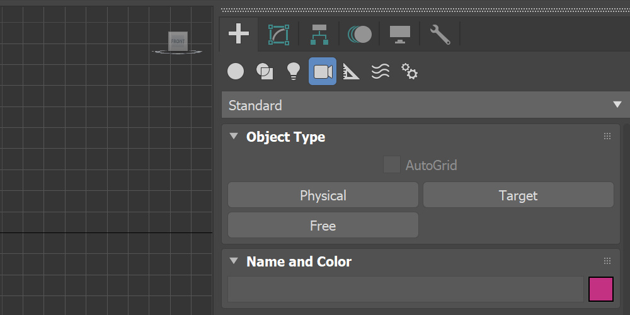The image size is (630, 315).
Task: Create a Physical camera
Action: pyautogui.click(x=323, y=195)
